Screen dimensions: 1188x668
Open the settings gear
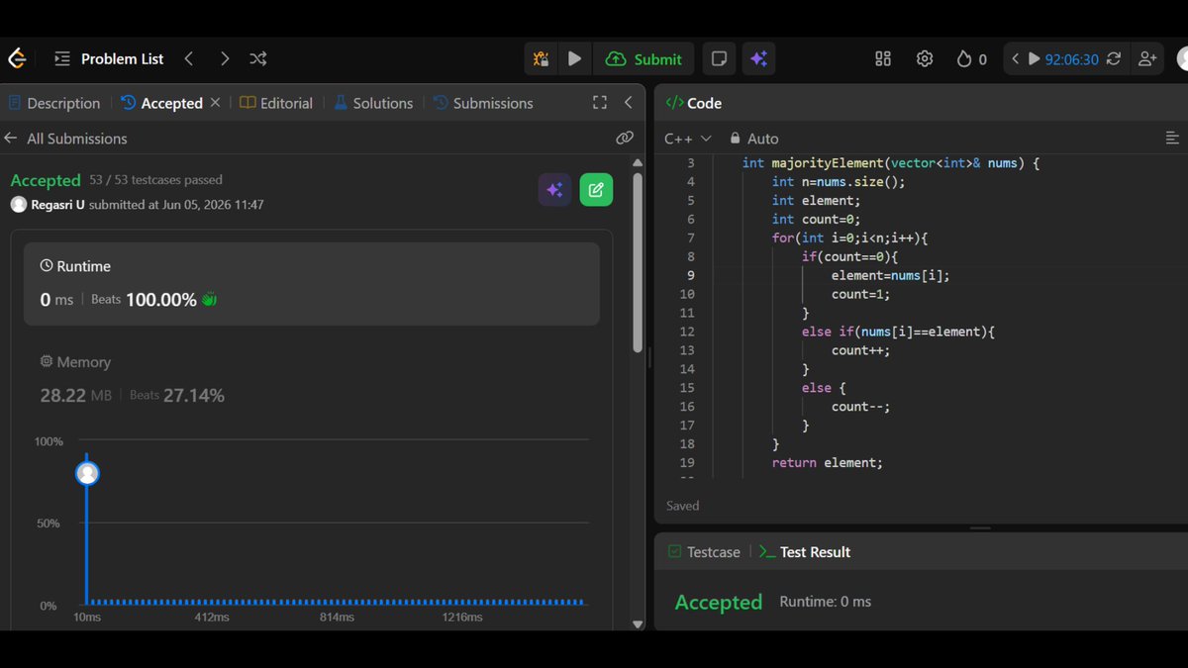925,59
